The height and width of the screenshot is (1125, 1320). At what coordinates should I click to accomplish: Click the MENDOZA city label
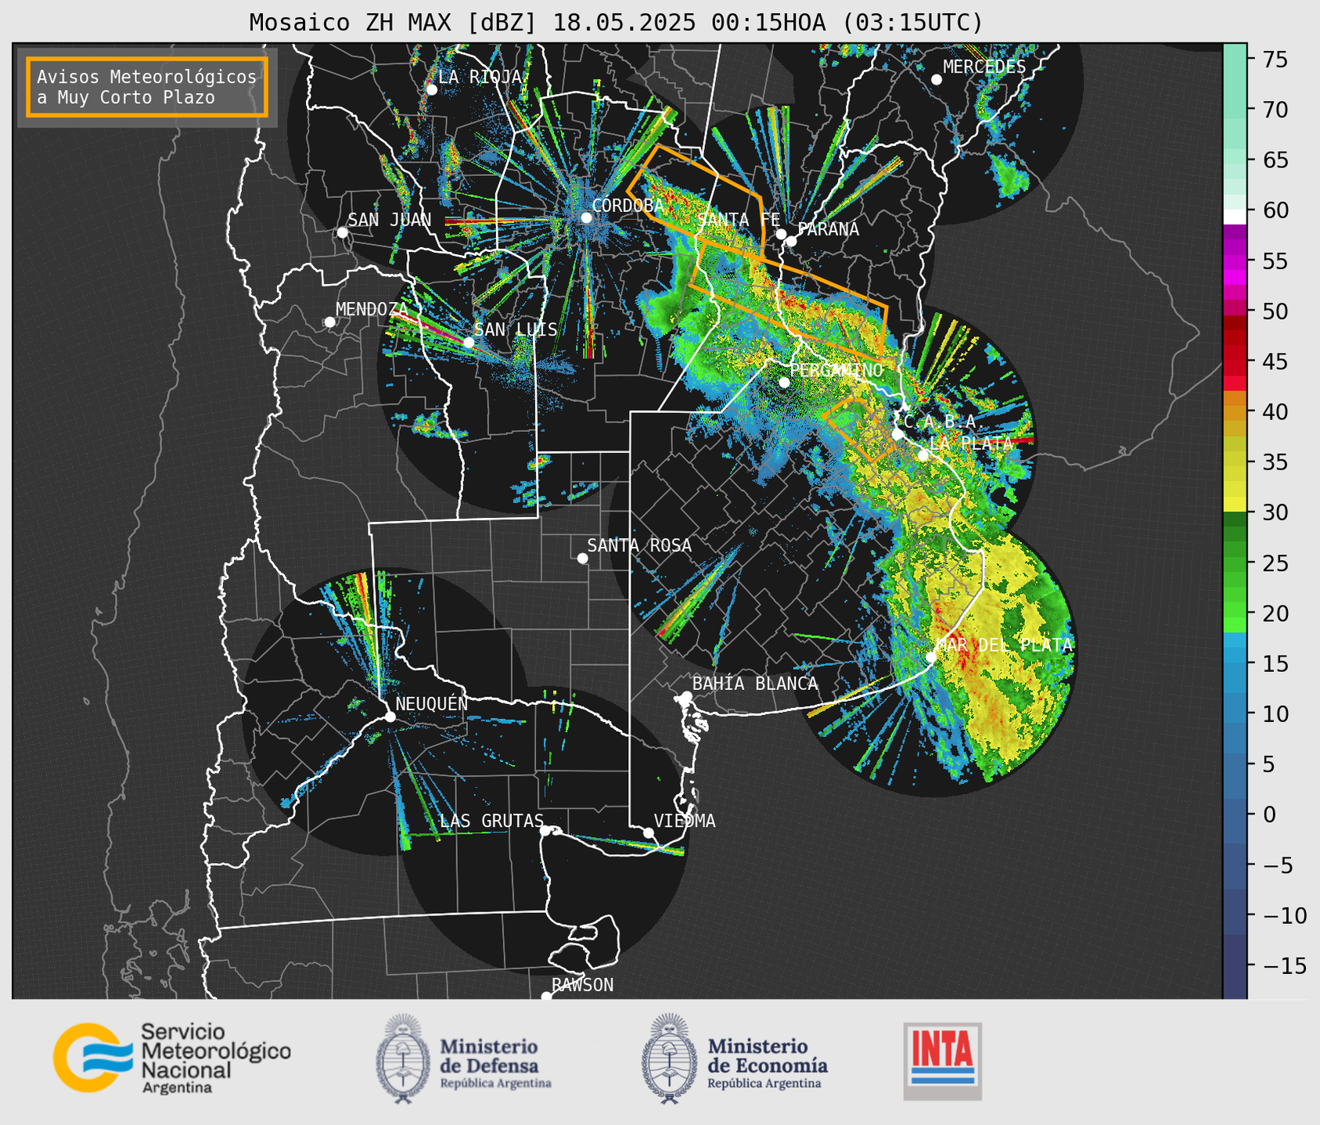(372, 309)
